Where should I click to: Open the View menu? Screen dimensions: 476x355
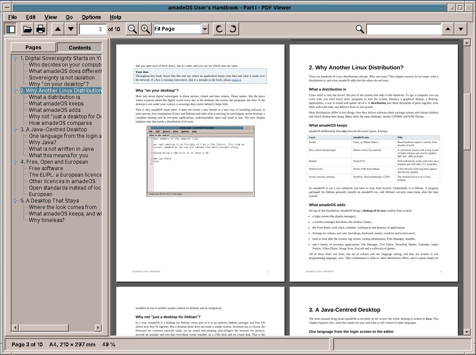(x=51, y=17)
